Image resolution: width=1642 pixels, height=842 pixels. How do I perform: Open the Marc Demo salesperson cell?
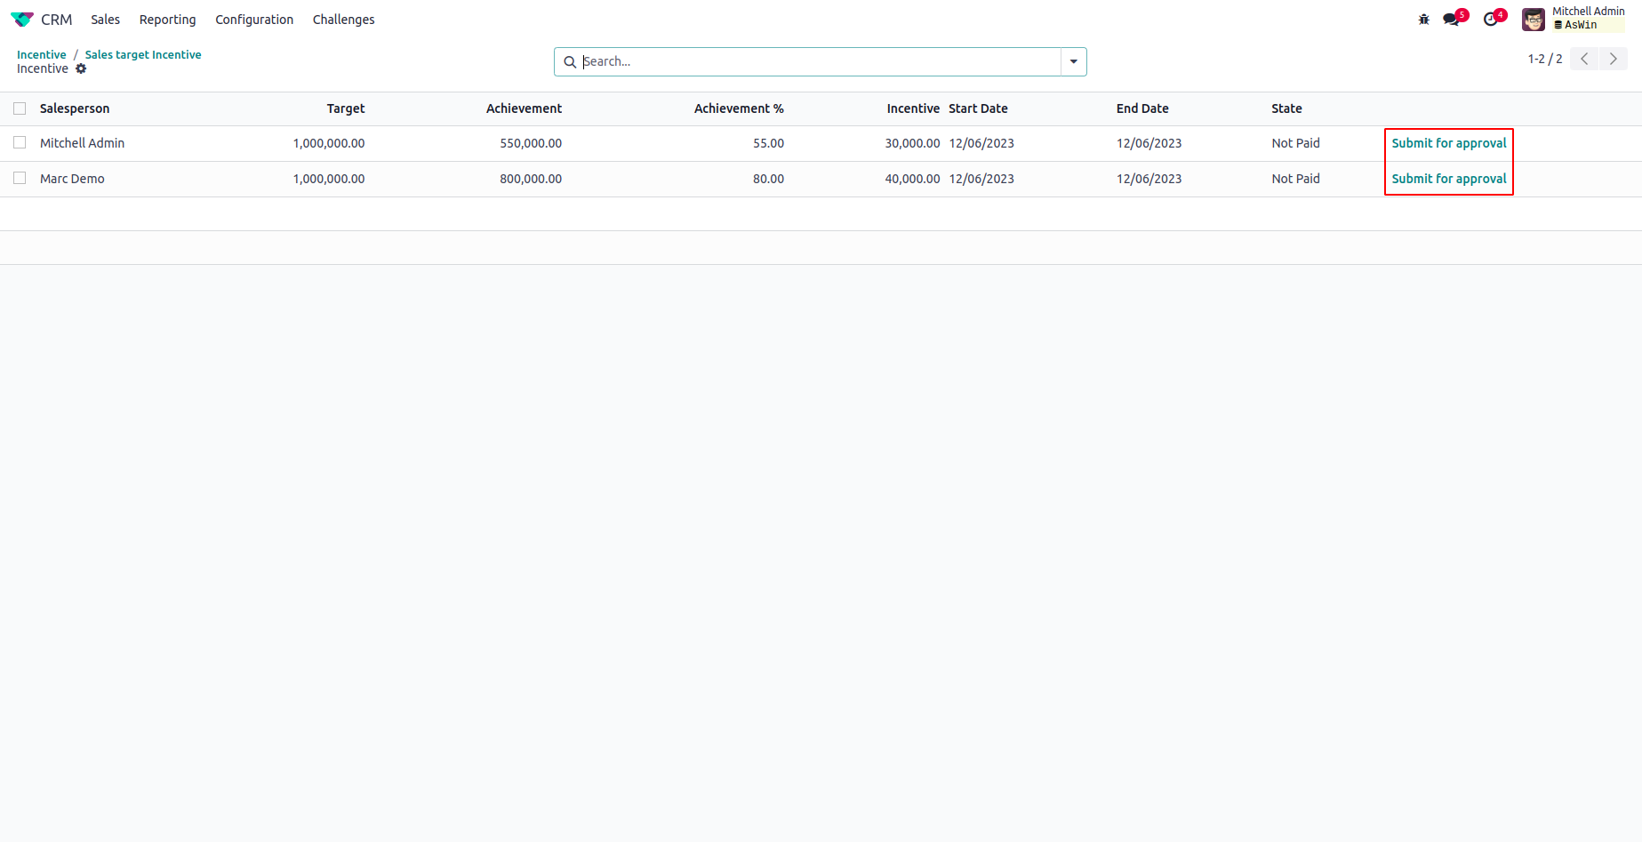(x=72, y=179)
